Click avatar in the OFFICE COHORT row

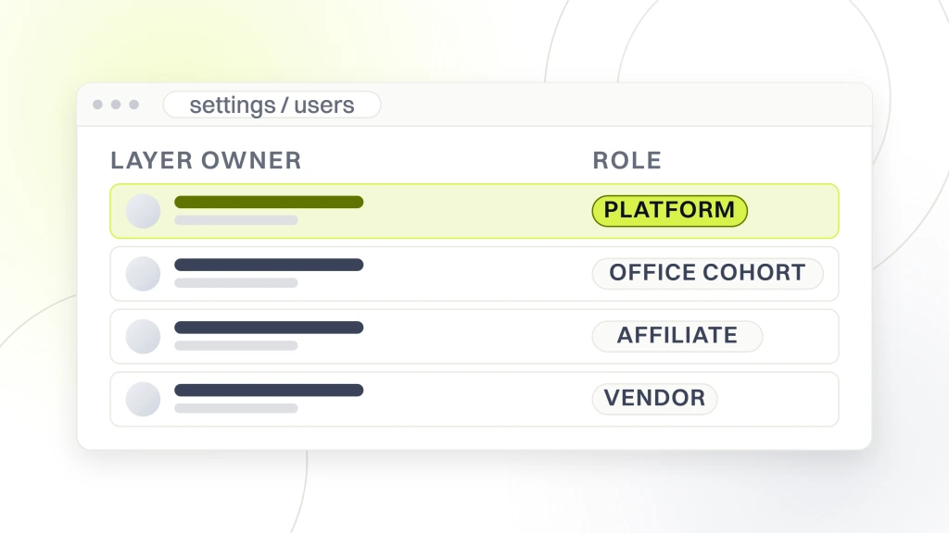pos(143,274)
